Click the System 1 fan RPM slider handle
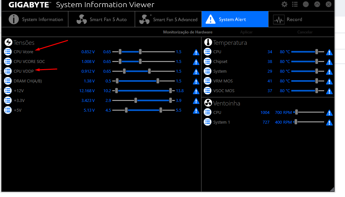Screen dimensions: 345x197 point(296,122)
